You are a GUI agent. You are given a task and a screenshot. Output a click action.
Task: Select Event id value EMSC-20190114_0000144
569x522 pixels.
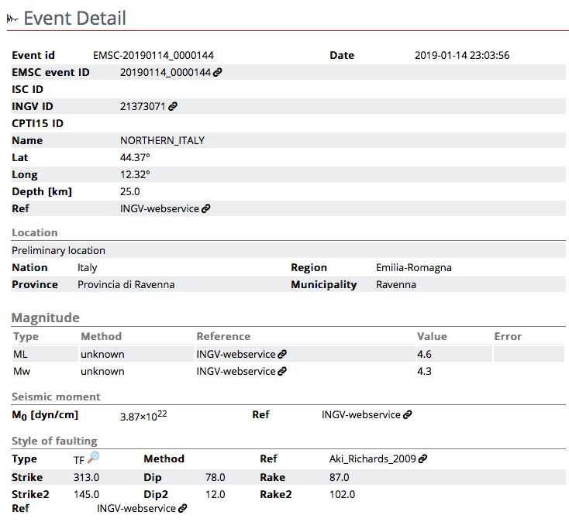click(153, 56)
